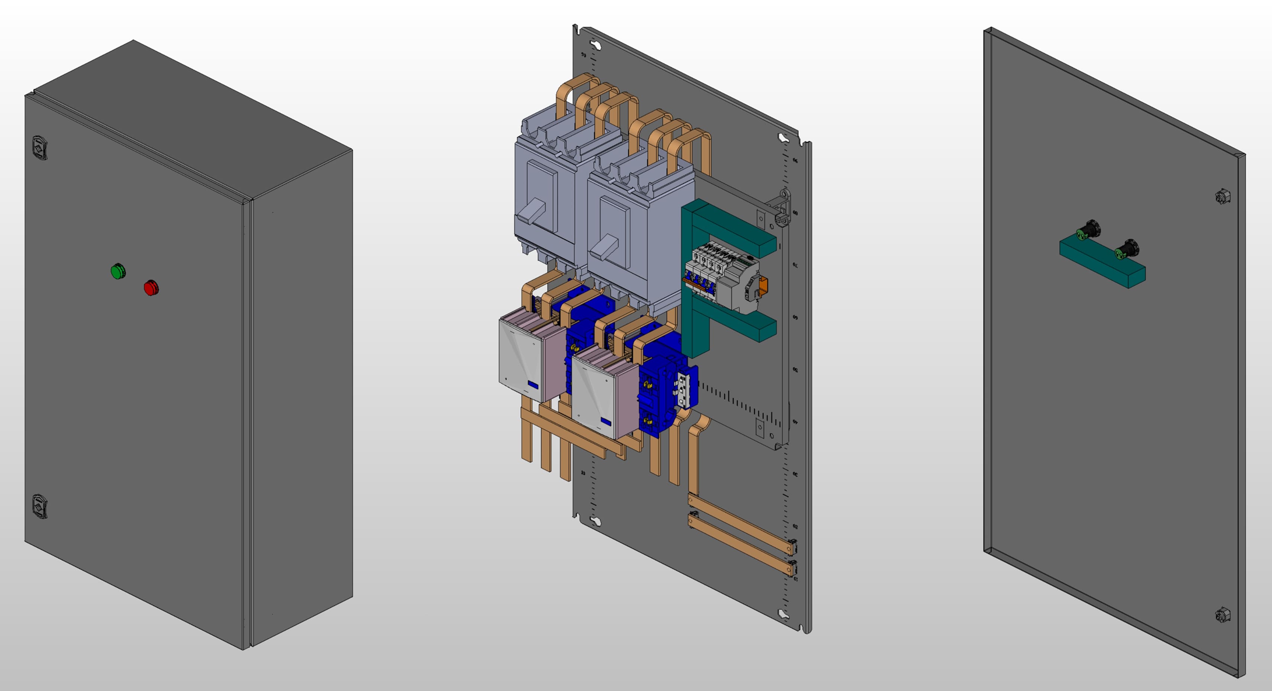Click the bottom-right keyhole slot of mounting plate

point(783,614)
